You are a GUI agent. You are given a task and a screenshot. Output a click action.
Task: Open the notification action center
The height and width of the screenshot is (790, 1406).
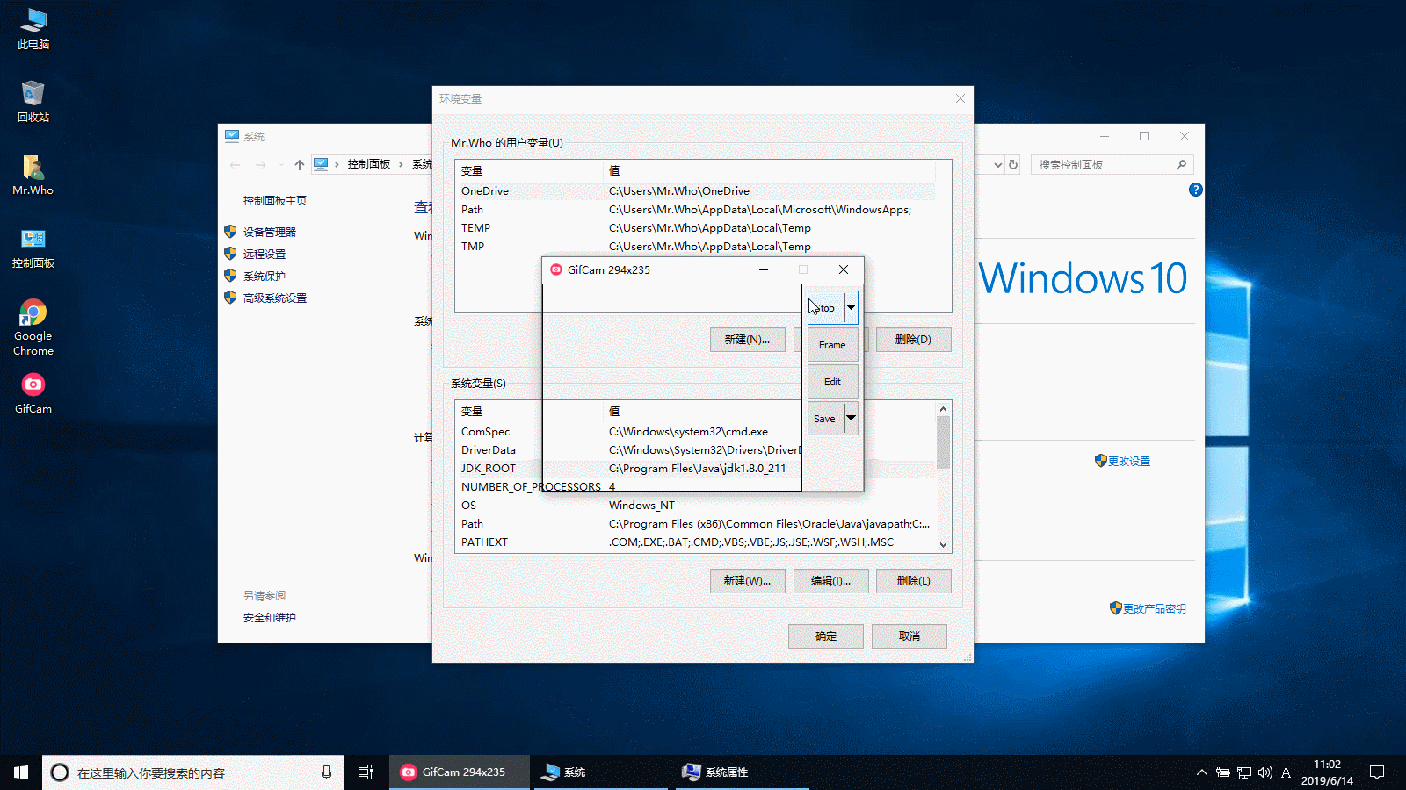pyautogui.click(x=1377, y=772)
